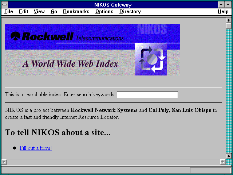Open the Help menu

click(223, 11)
